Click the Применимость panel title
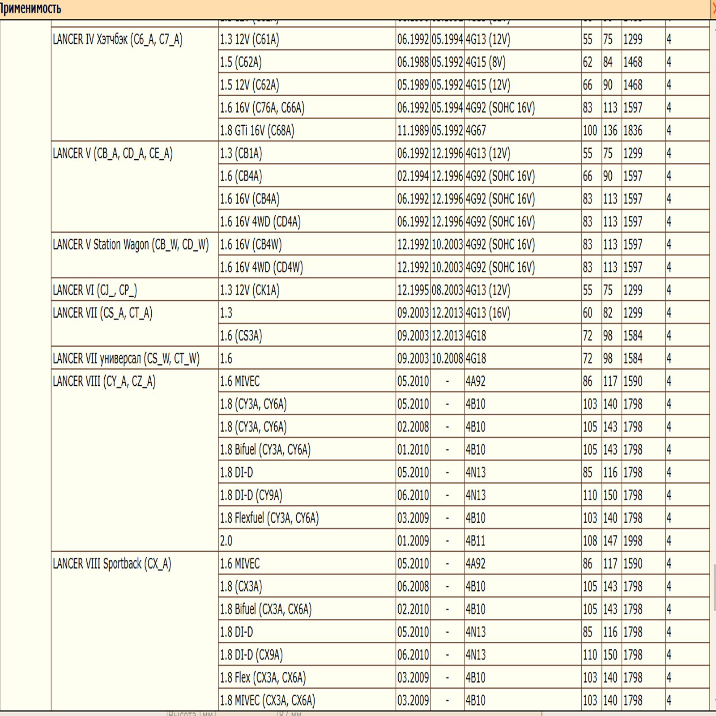The width and height of the screenshot is (716, 716). [30, 9]
